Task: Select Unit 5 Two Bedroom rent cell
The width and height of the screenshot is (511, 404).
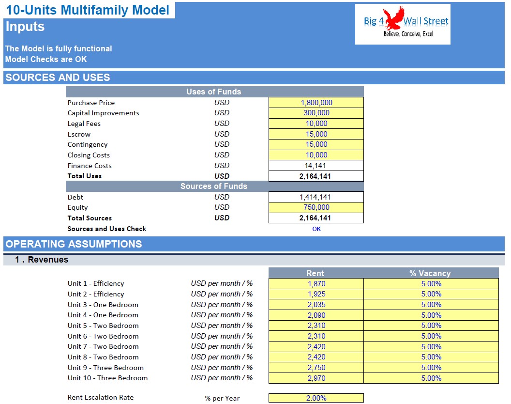Action: 316,326
